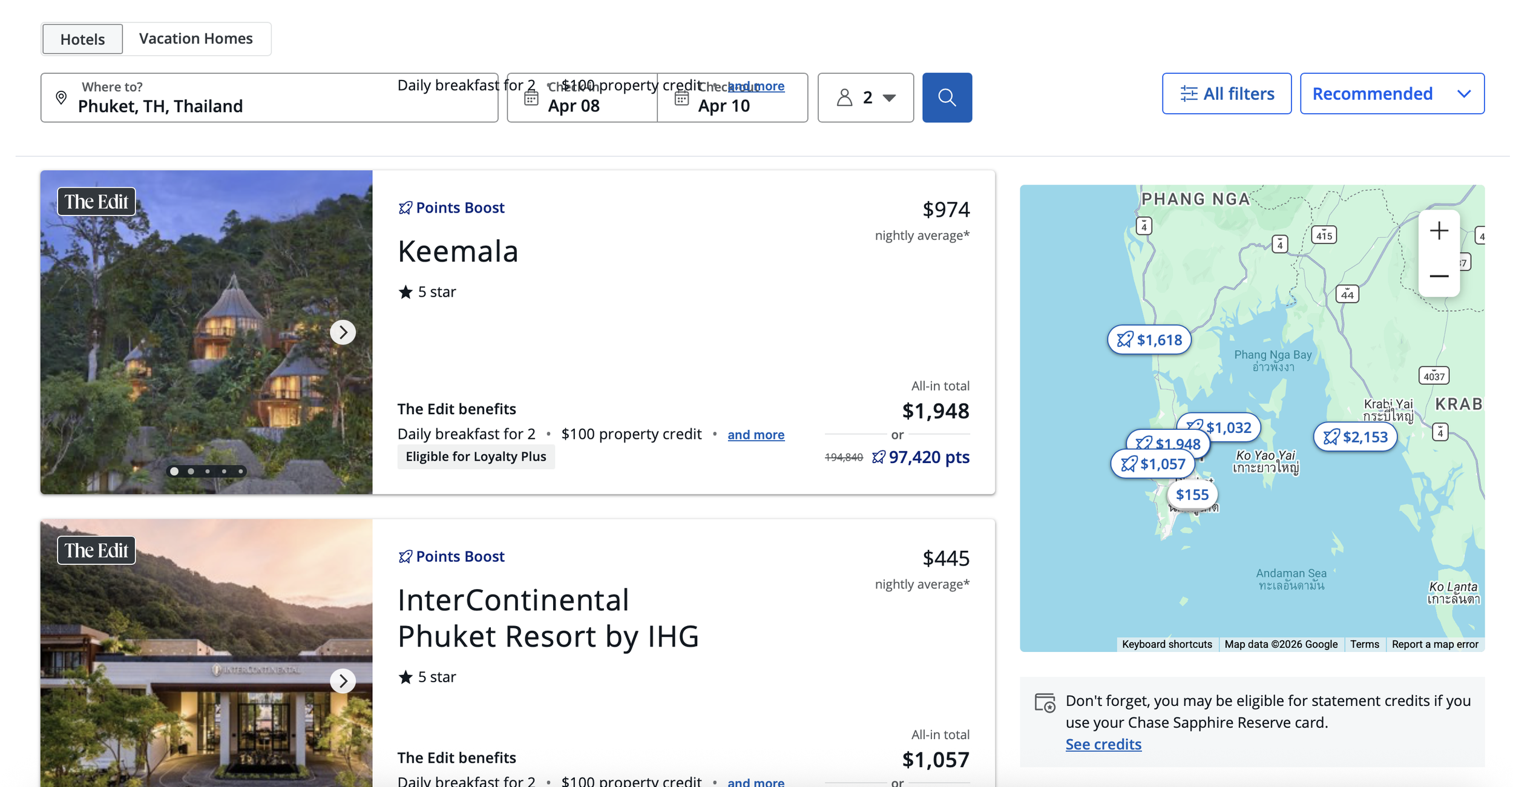Open the All filters panel
Screen dimensions: 1513x787
coord(1226,93)
